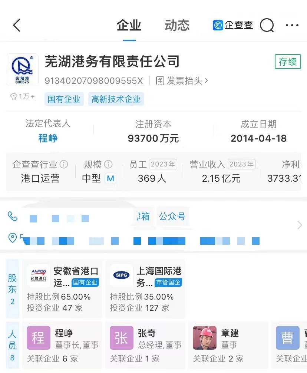Open shareholder 上海国际港务 card

(x=145, y=289)
